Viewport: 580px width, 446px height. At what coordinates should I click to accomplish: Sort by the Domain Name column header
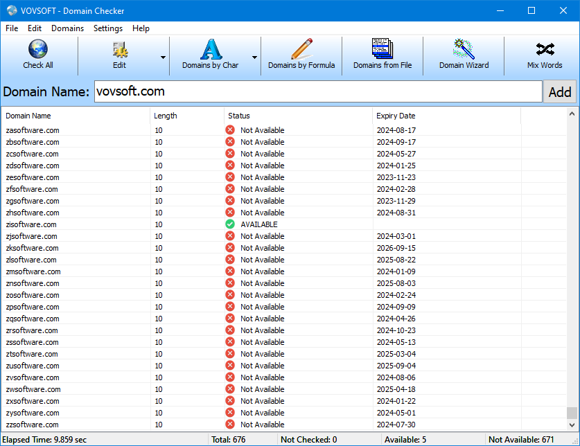click(76, 116)
